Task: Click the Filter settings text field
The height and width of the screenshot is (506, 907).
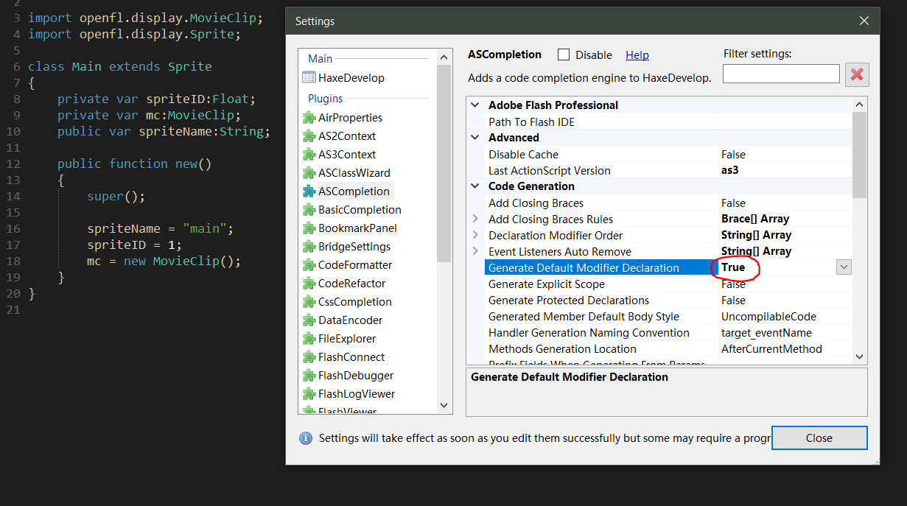Action: (x=780, y=74)
